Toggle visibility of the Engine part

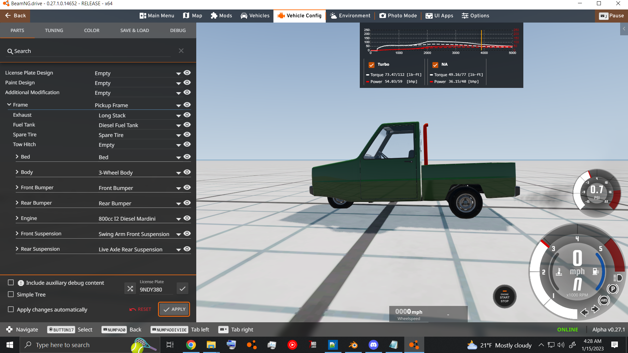coord(187,218)
